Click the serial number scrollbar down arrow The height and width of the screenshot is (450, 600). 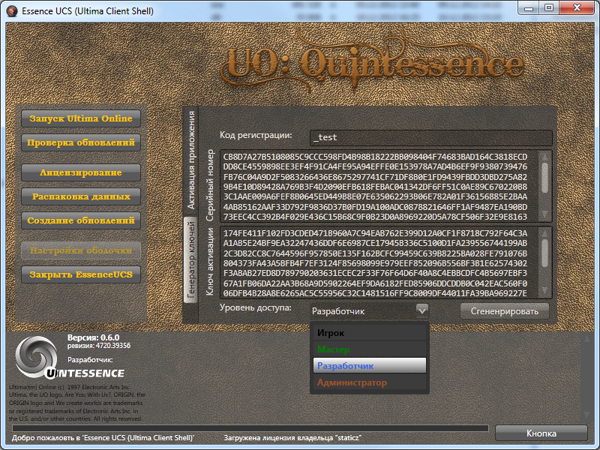point(545,215)
